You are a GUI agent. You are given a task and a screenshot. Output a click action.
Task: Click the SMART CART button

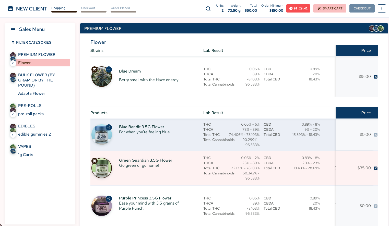click(x=330, y=8)
